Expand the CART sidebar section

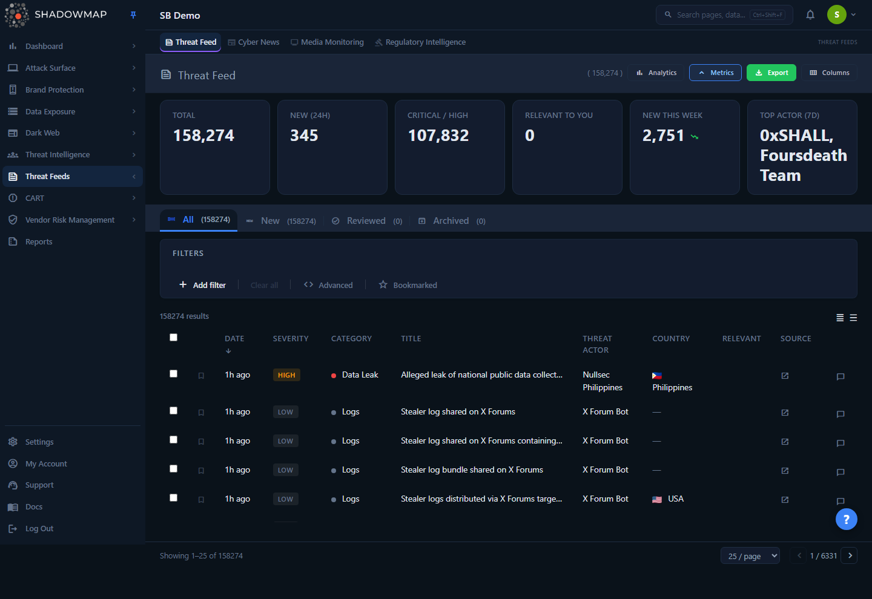[x=73, y=198]
